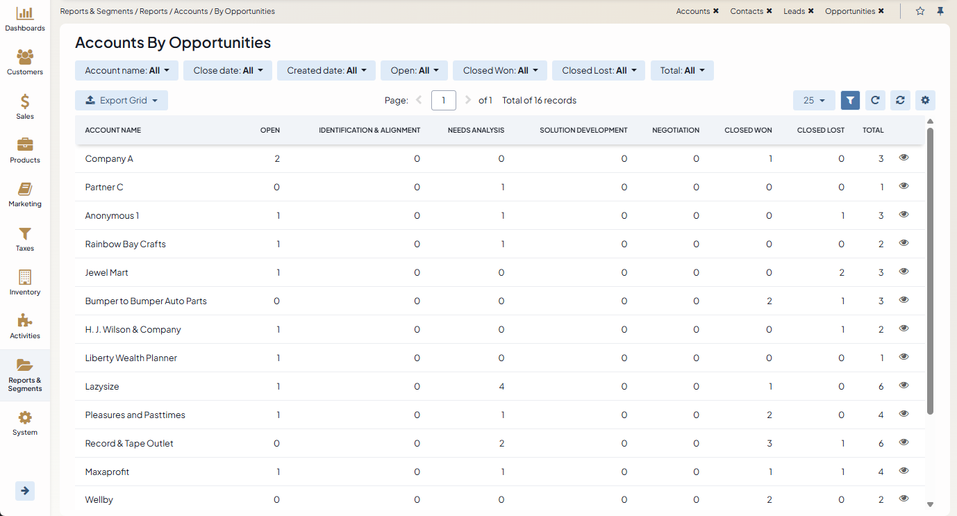Screen dimensions: 957x516
Task: Expand the Account name filter dropdown
Action: (x=127, y=70)
